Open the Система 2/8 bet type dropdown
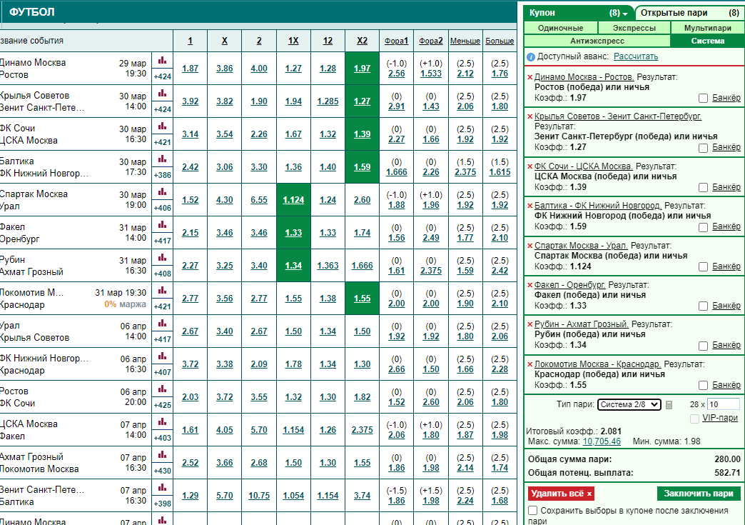 tap(629, 405)
